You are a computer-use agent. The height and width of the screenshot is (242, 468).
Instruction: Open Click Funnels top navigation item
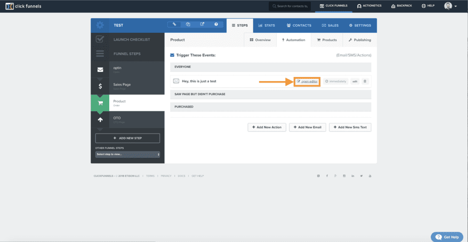(x=334, y=5)
